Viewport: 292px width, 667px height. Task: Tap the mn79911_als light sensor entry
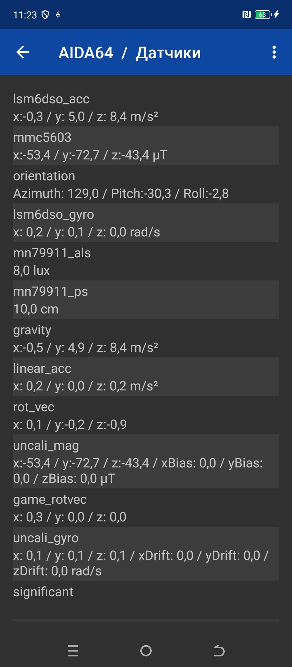pos(146,261)
